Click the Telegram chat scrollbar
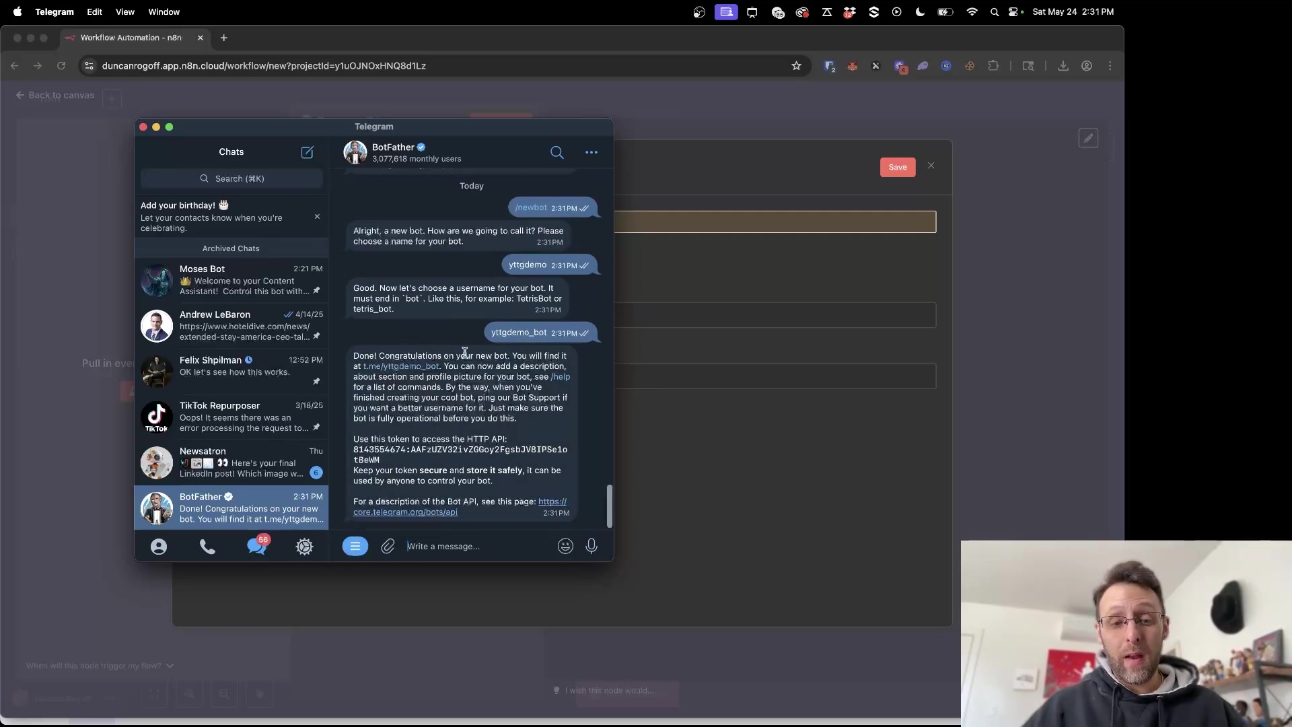This screenshot has height=727, width=1292. (x=610, y=506)
